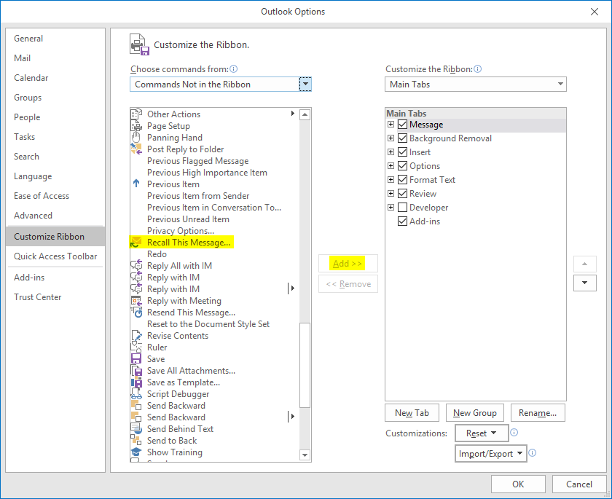Click the Ruler command icon
Viewport: 612px width, 499px height.
coord(136,347)
